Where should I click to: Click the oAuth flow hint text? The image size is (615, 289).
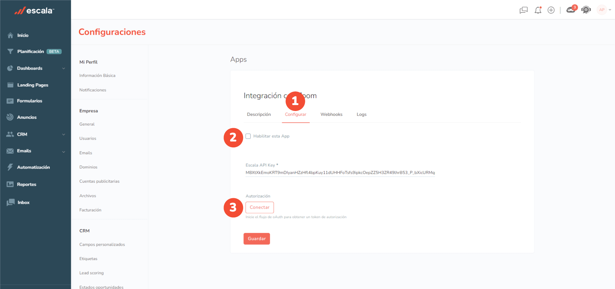click(x=296, y=217)
